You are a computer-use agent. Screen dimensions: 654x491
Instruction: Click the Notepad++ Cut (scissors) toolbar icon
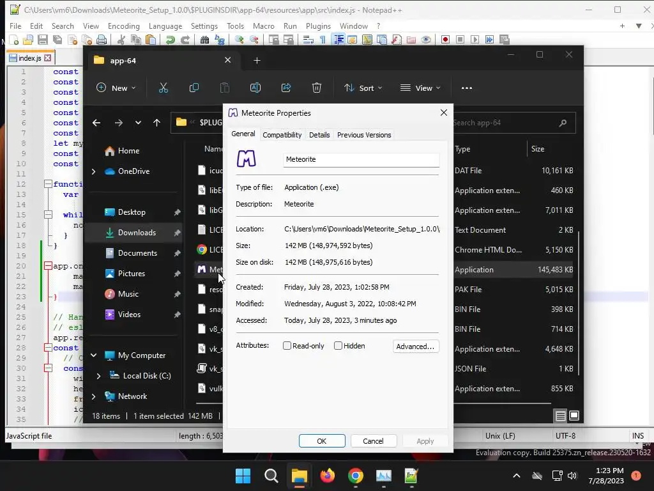121,40
